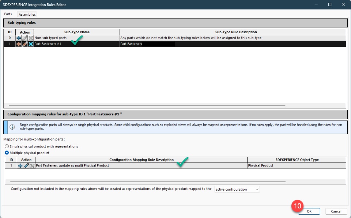Confirm with the OK button
The height and width of the screenshot is (218, 351).
[x=309, y=211]
